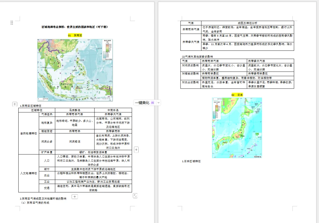Click the cell 对河流的影响
Image resolution: width=319 pixels, height=223 pixels.
[x=191, y=68]
